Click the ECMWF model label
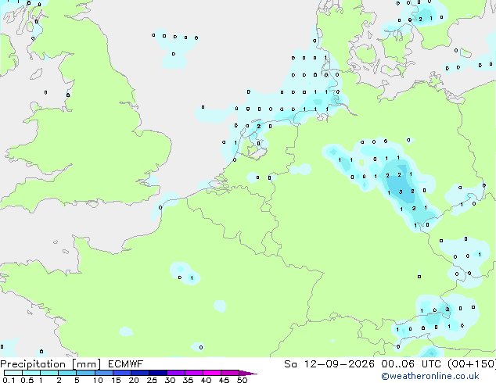496x383 pixels. click(x=126, y=364)
